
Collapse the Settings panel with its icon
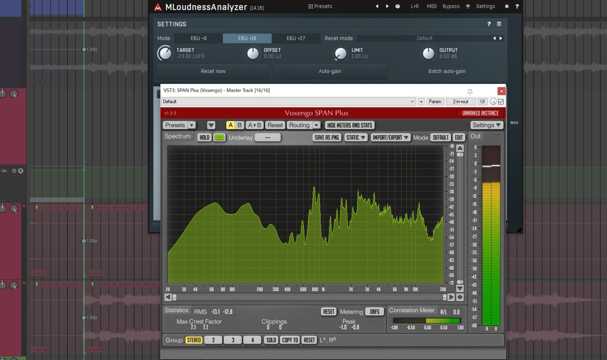pos(499,24)
